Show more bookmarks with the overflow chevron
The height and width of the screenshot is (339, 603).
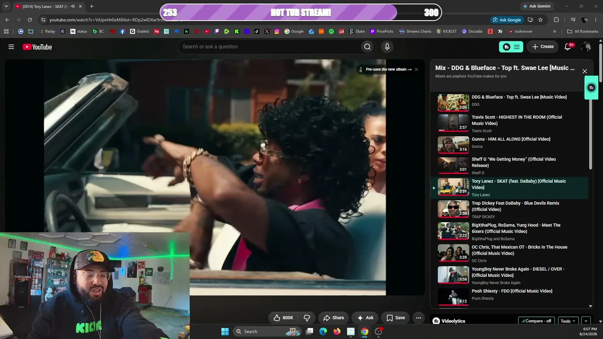[554, 32]
